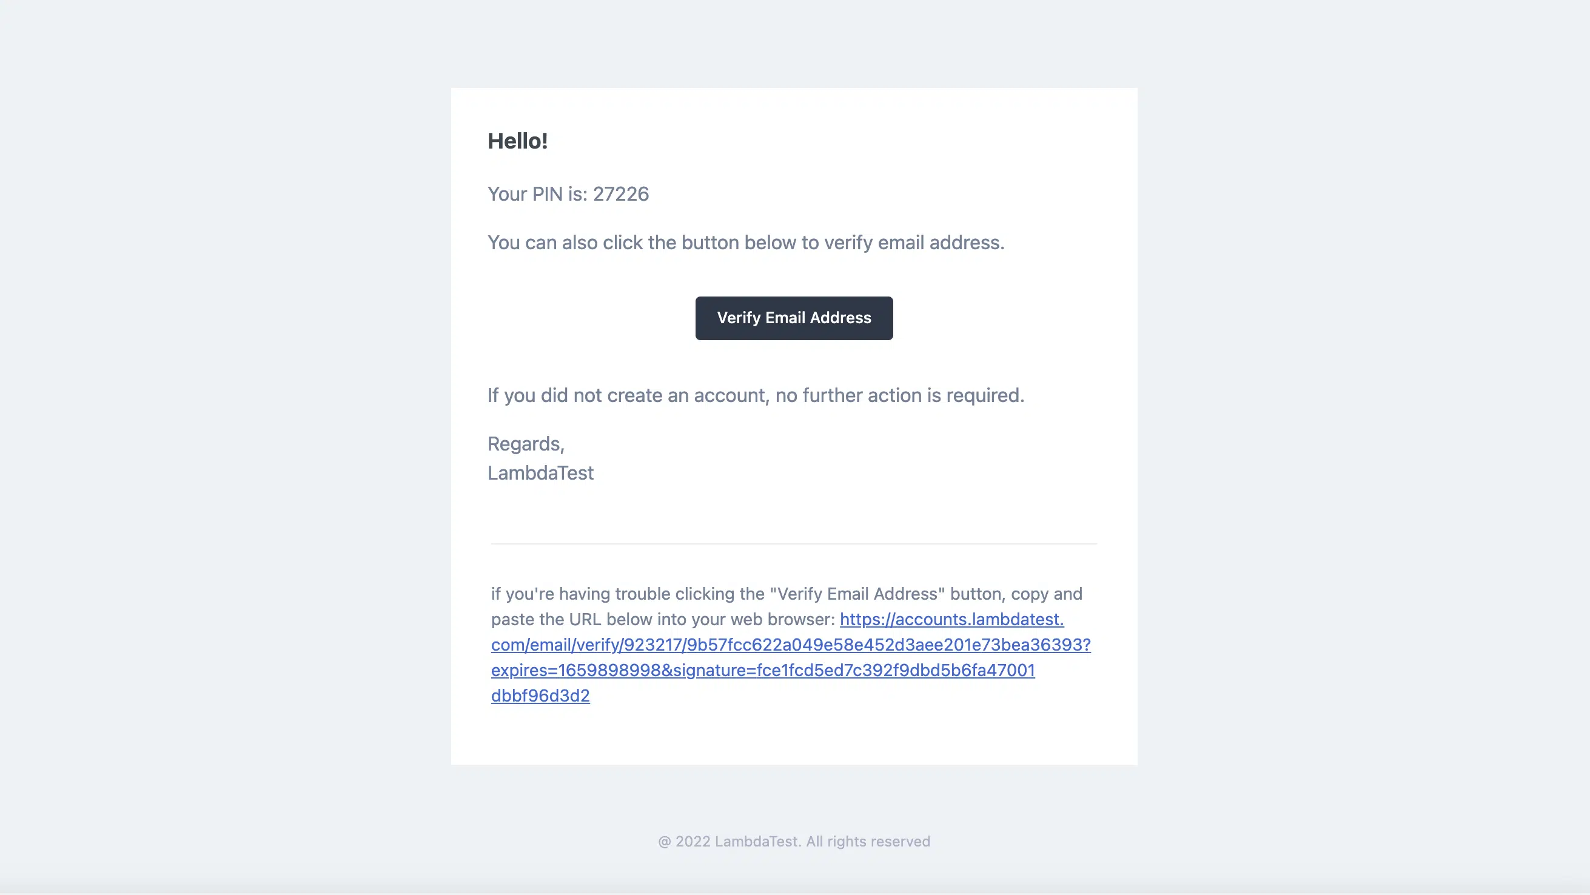Image resolution: width=1590 pixels, height=895 pixels.
Task: Click the word 'Address' on the dark button
Action: coord(840,318)
